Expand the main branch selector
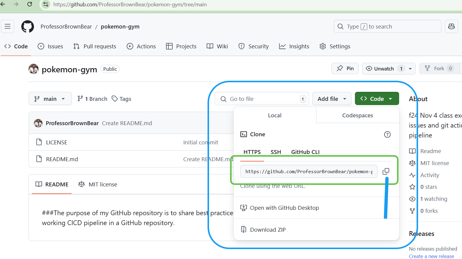 click(50, 99)
